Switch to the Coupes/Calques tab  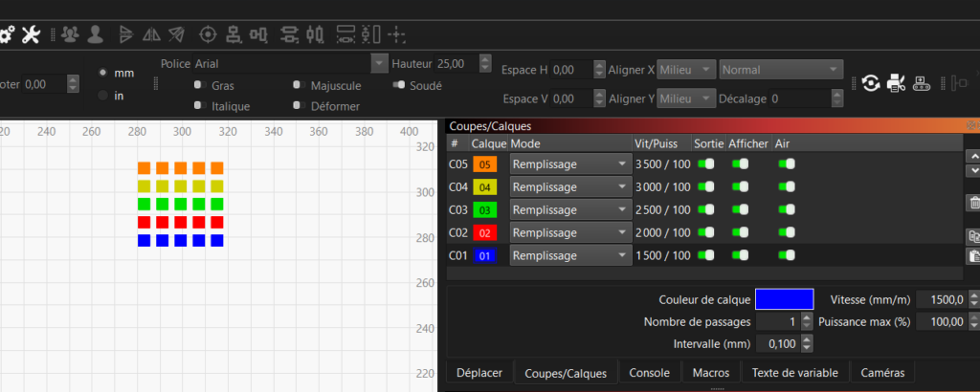tap(566, 373)
